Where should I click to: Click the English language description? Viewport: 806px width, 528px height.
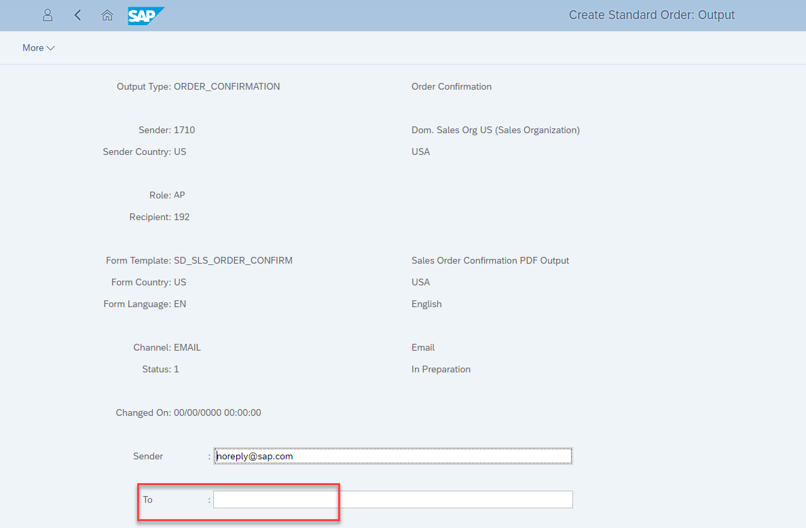[426, 304]
